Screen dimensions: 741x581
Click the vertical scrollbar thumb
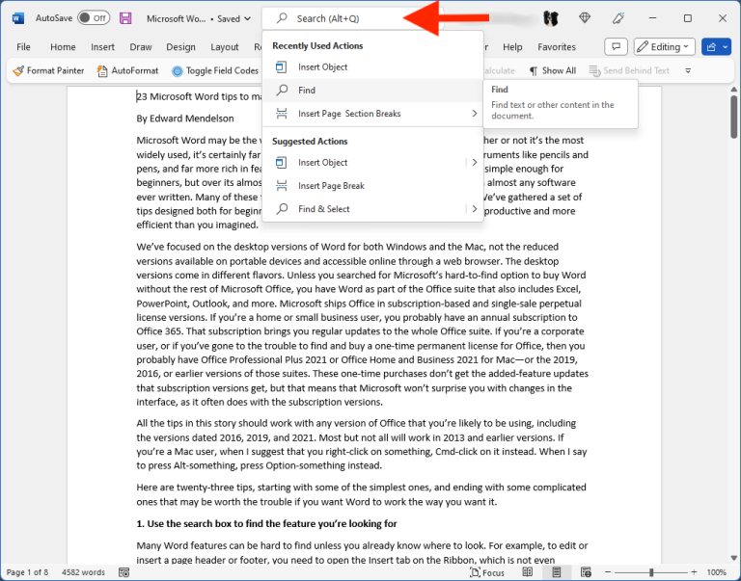click(x=733, y=117)
